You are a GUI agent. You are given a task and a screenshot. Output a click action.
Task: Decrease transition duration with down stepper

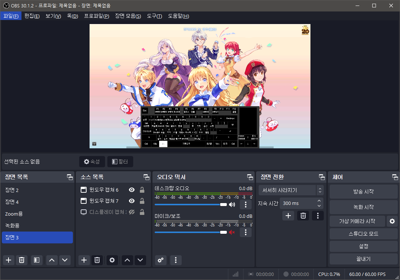(x=319, y=206)
